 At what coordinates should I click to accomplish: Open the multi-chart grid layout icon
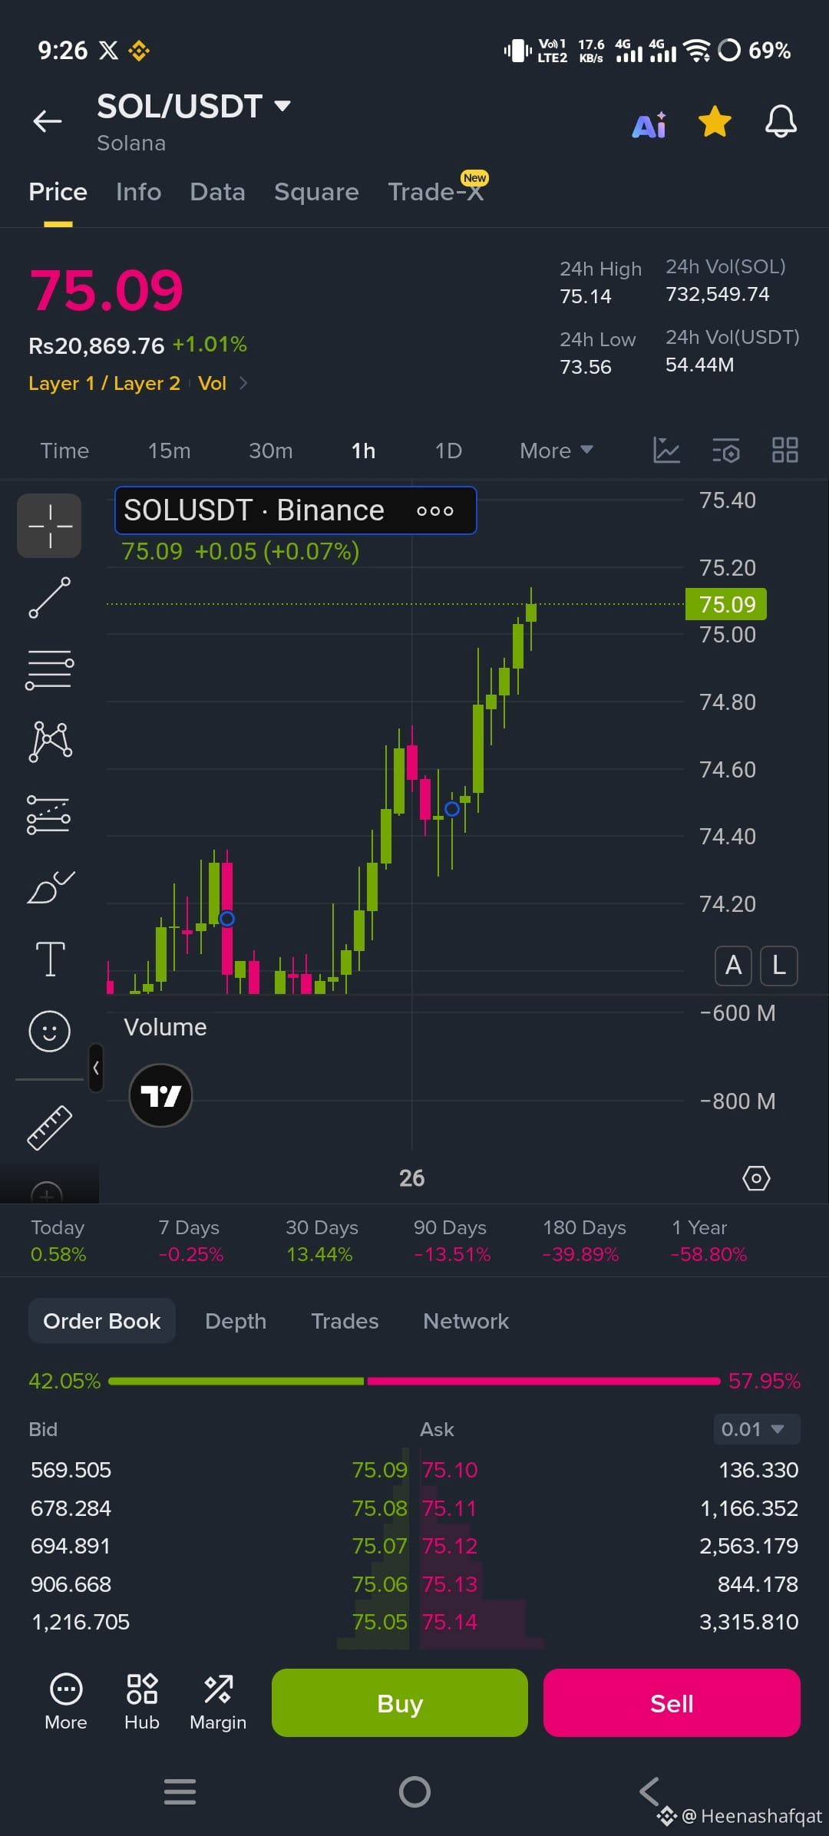coord(785,450)
